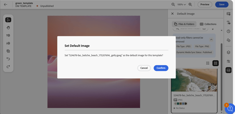
Task: Click the scrollbar up arrow
Action: pyautogui.click(x=222, y=30)
